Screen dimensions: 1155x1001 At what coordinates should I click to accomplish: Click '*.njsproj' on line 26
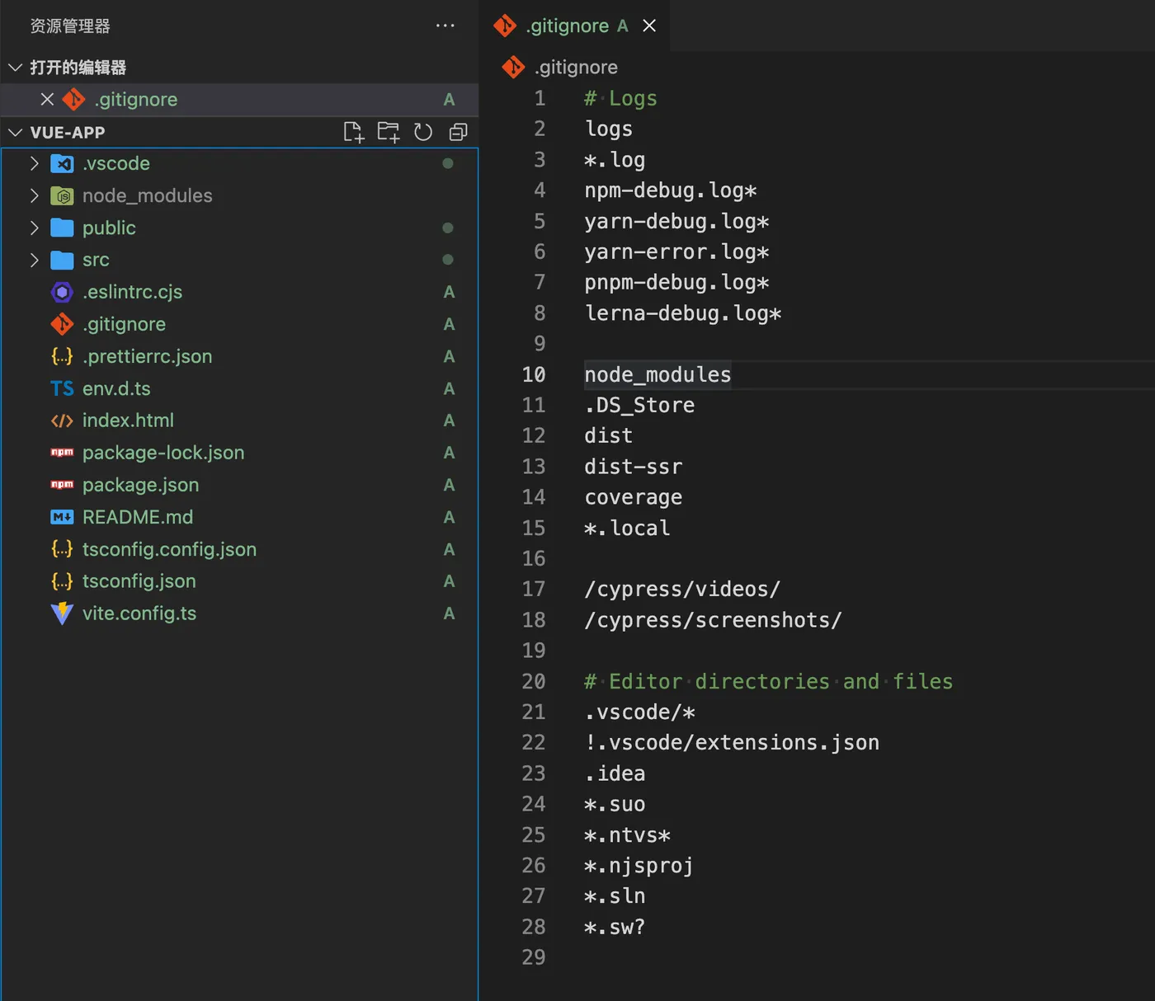639,865
